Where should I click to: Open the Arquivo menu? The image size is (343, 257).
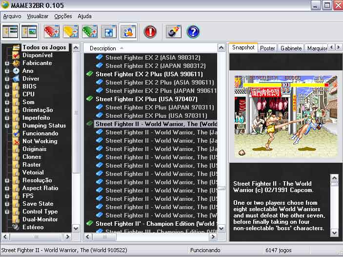coord(12,16)
